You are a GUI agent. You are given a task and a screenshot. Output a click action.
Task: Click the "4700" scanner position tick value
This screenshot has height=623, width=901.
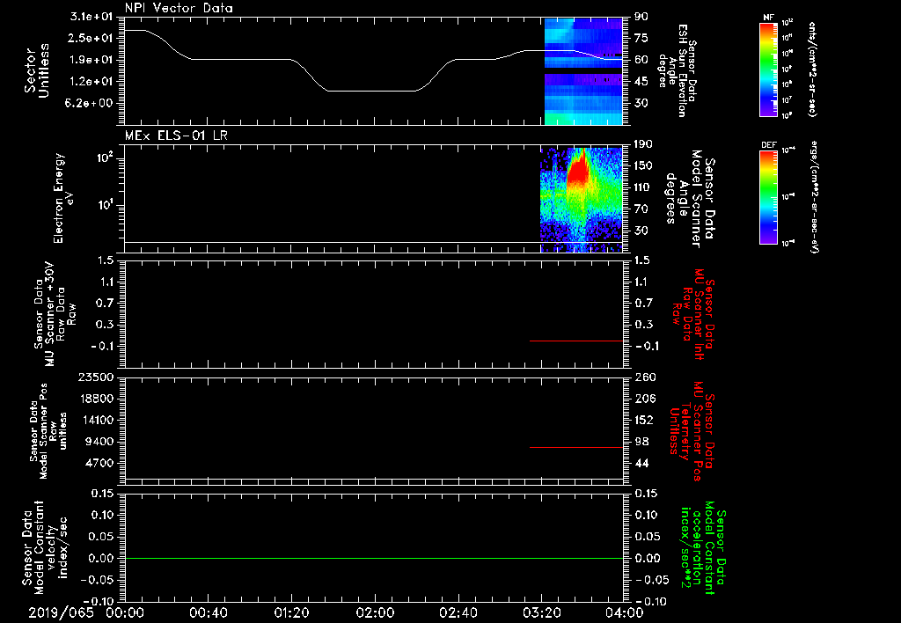point(99,463)
